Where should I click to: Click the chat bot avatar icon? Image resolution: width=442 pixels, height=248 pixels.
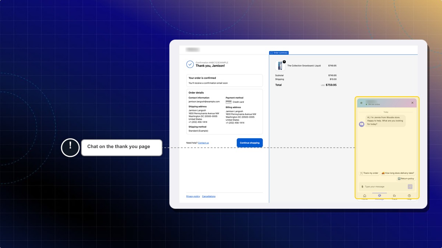coord(362,124)
